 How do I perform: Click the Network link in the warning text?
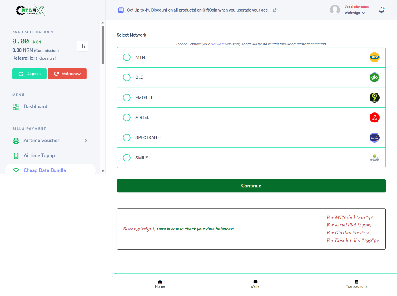click(217, 44)
